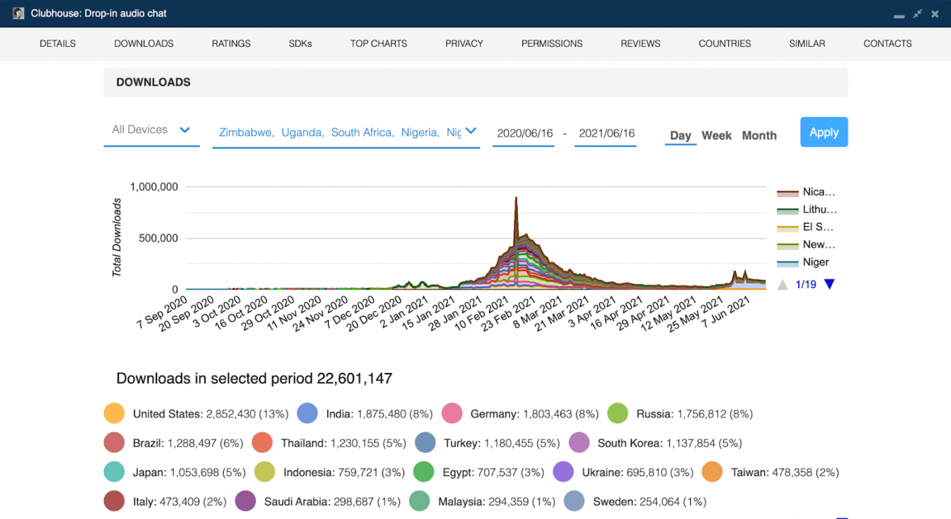Screen dimensions: 951x519
Task: Toggle Niger series in chart legend
Action: pos(803,262)
